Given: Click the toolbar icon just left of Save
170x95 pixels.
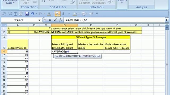Looking at the screenshot, I should (x=21, y=14).
